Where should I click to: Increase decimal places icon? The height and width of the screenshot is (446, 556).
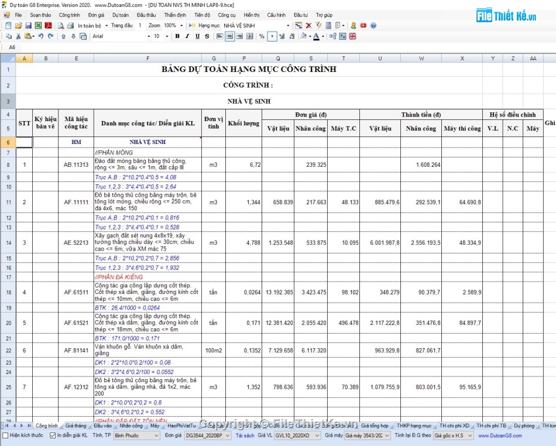(282, 36)
